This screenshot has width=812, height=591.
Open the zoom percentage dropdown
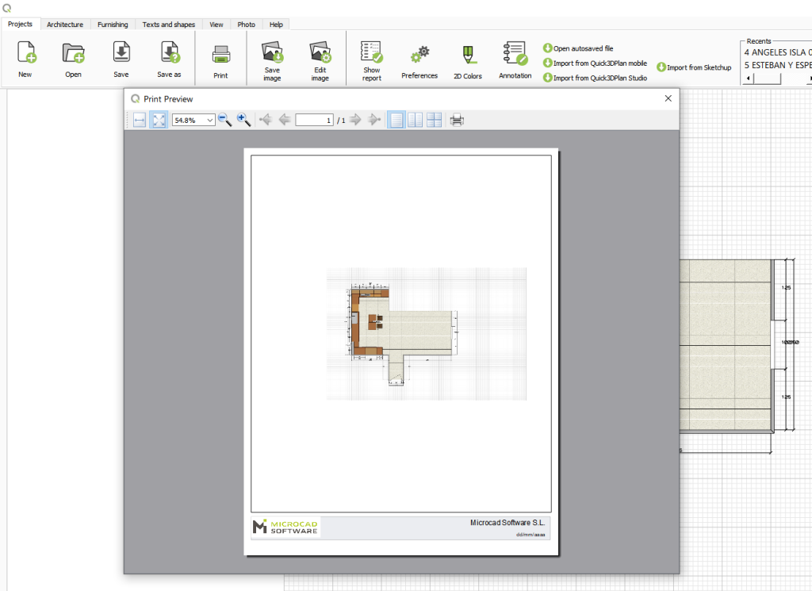208,120
